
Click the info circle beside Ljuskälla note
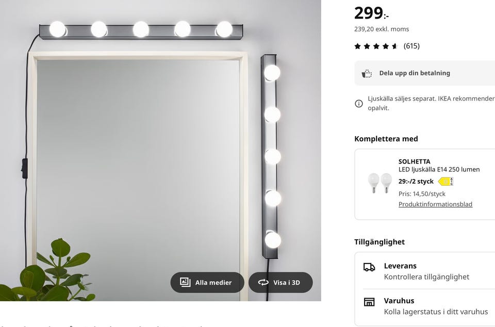359,104
